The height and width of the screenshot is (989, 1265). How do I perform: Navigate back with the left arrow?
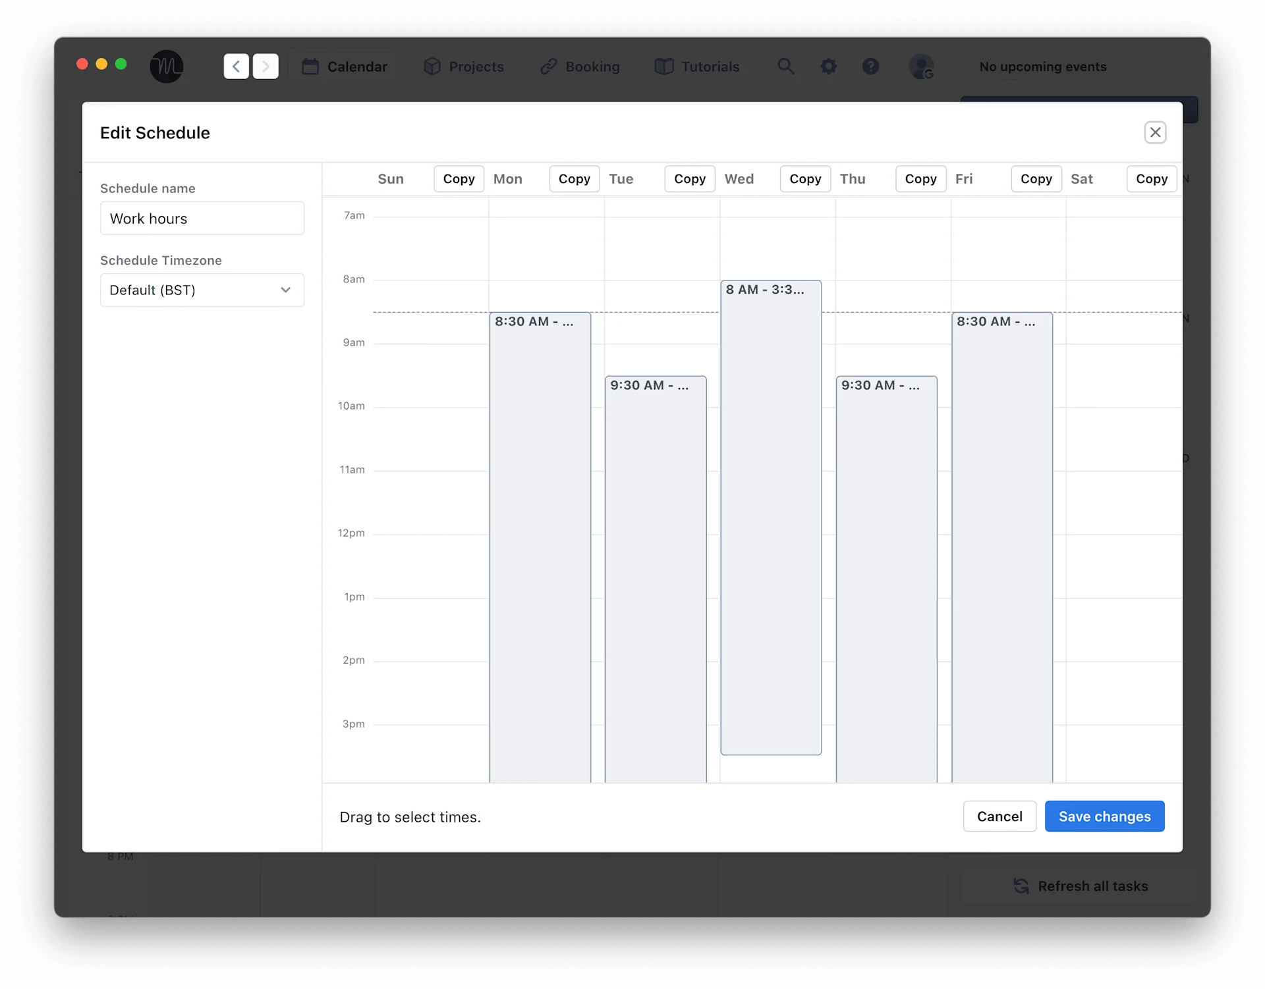tap(236, 67)
